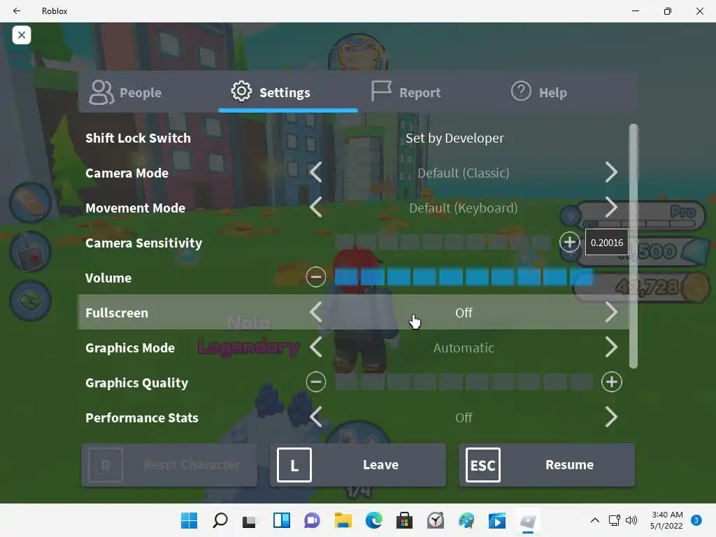Close the Roblox menu with X button

[22, 35]
